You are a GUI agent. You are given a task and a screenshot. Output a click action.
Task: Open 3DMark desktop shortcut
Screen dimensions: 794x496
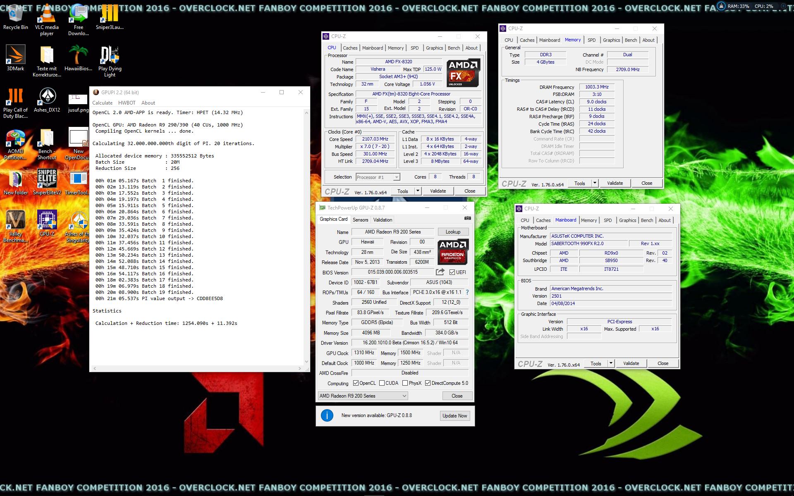pos(16,58)
